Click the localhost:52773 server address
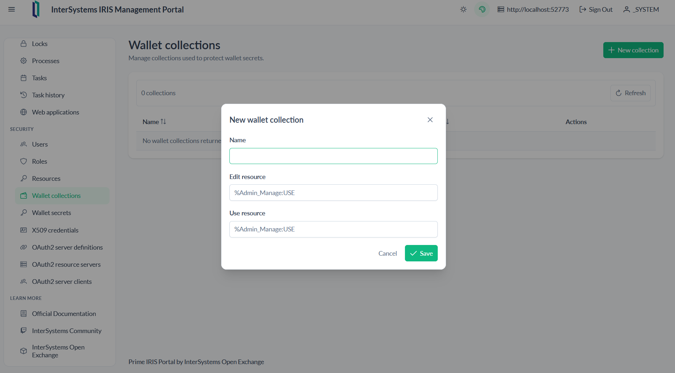The image size is (675, 373). [538, 9]
